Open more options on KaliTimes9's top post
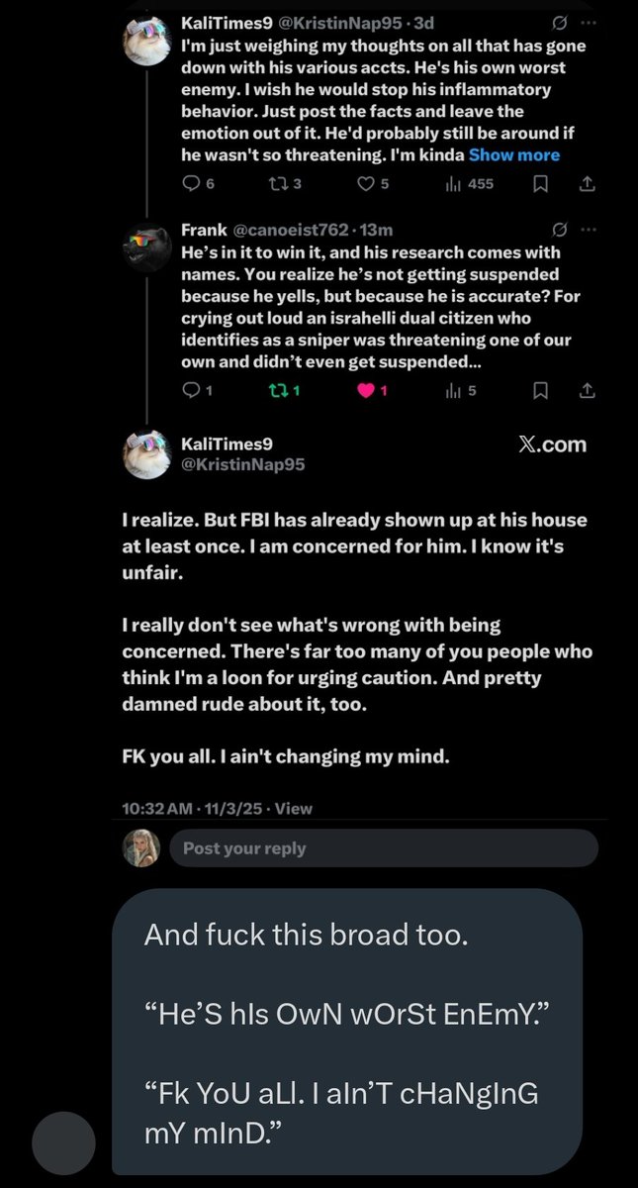The image size is (638, 1188). (x=590, y=23)
